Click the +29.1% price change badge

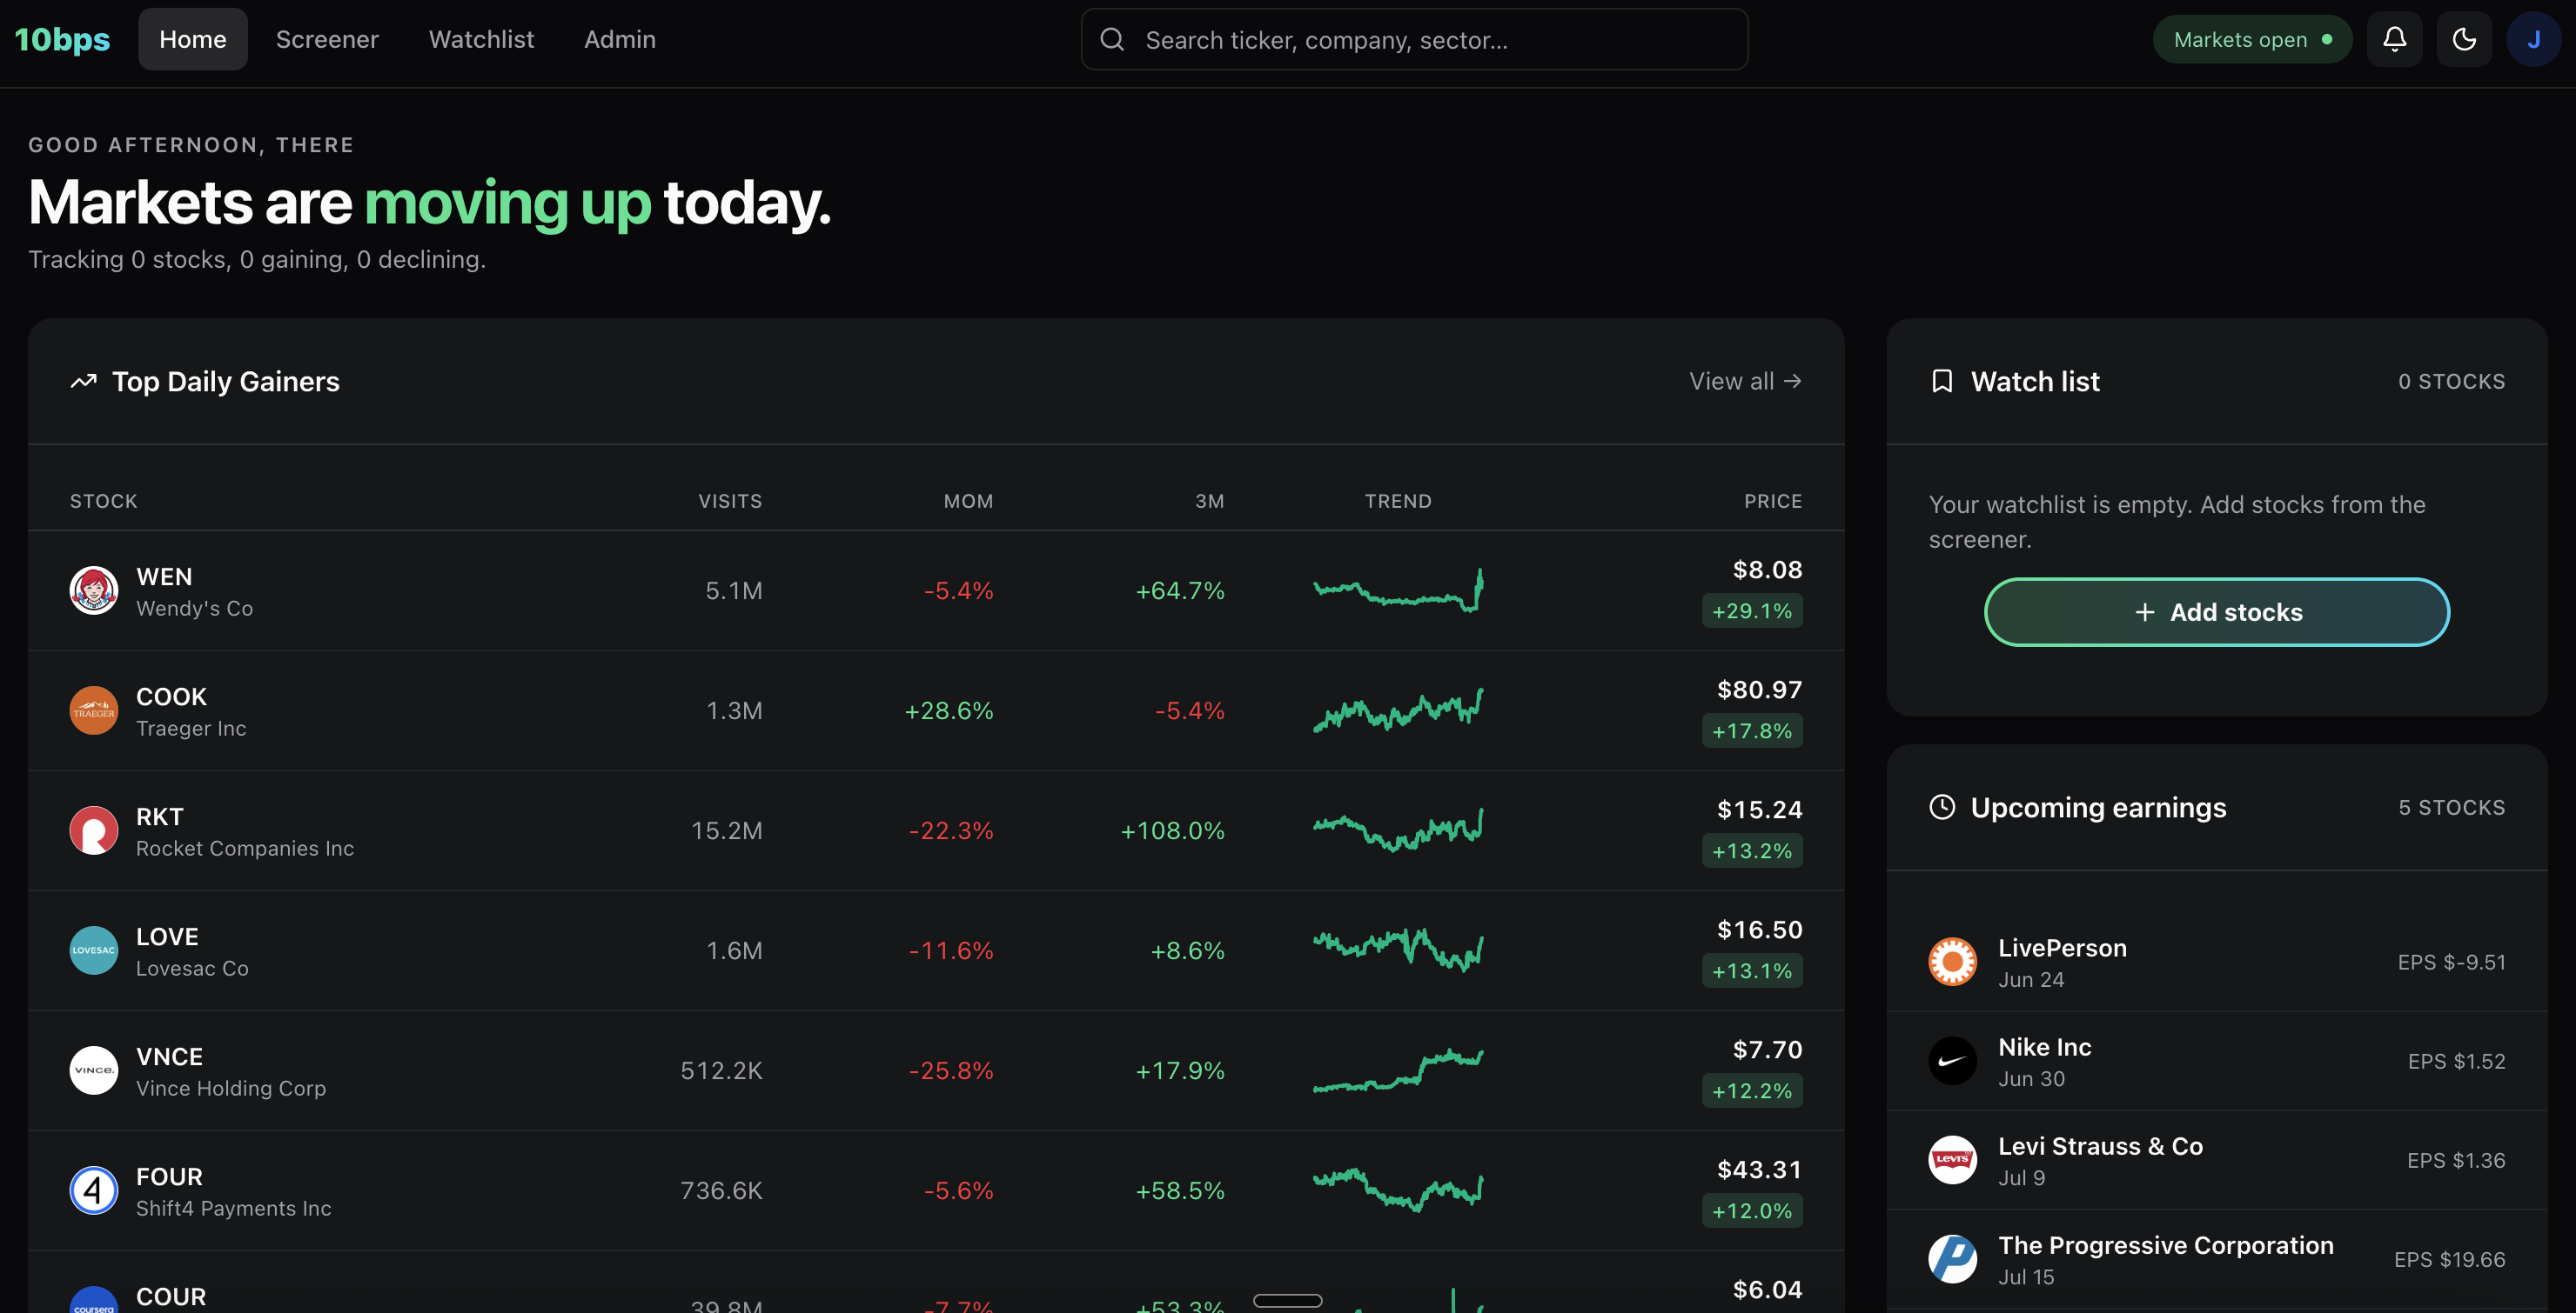[1752, 610]
